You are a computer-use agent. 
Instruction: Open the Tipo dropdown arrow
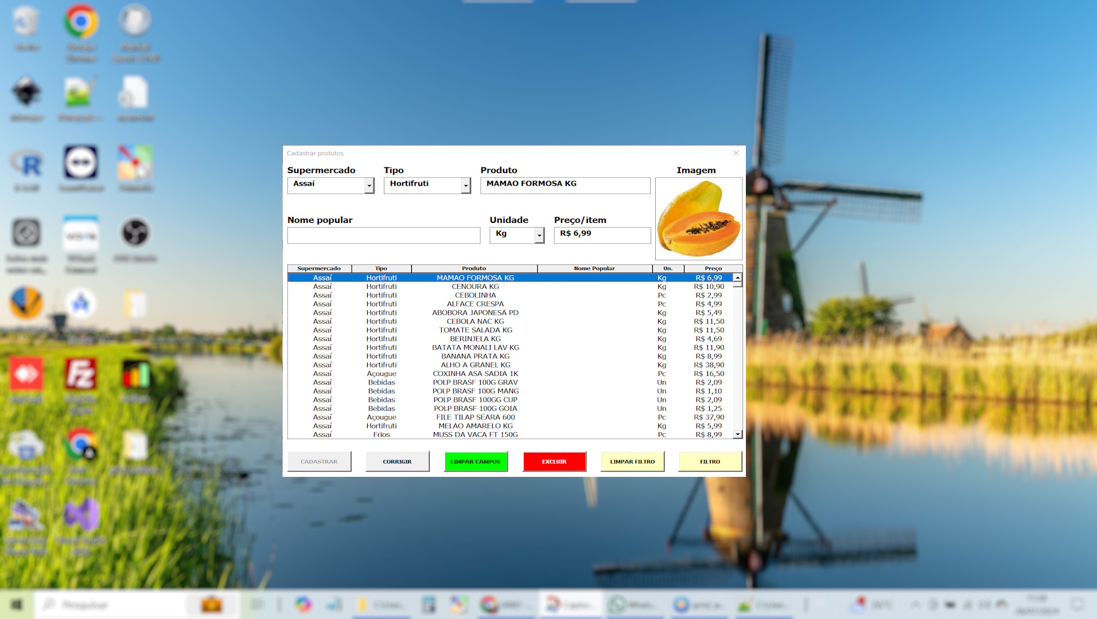(466, 185)
